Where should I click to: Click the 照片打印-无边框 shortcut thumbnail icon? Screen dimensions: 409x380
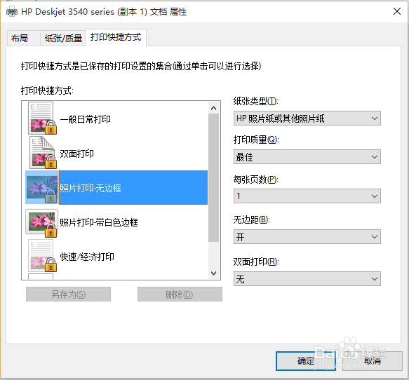(42, 188)
